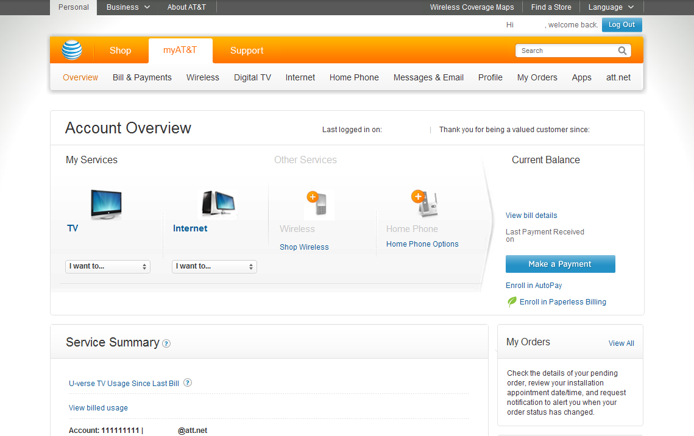Viewport: 694px width, 436px height.
Task: Click the Service Summary help icon
Action: pos(166,343)
